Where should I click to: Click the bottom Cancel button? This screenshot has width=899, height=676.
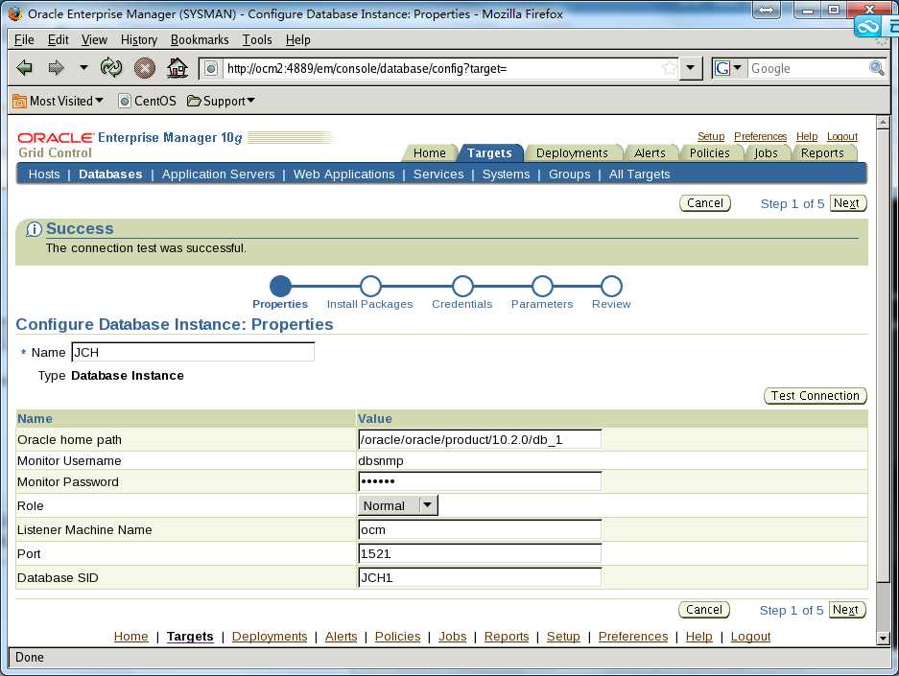(x=704, y=610)
